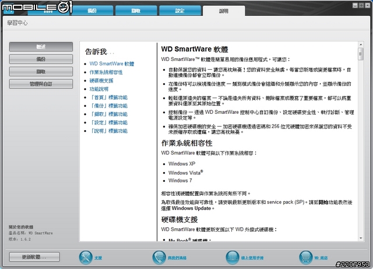Select the 管理與自訂 sidebar button
The image size is (373, 269).
click(41, 84)
